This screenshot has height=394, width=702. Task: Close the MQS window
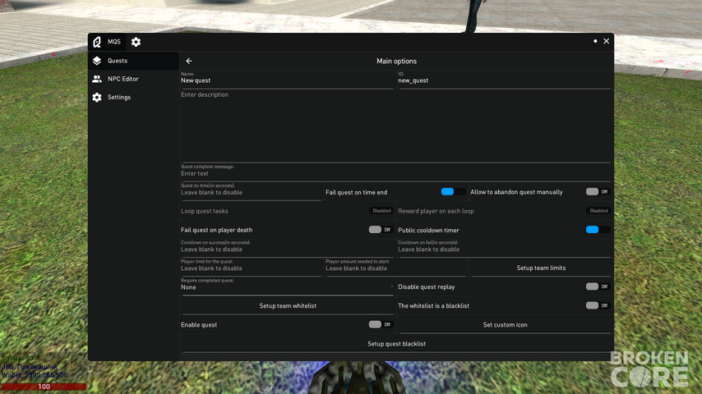[606, 41]
